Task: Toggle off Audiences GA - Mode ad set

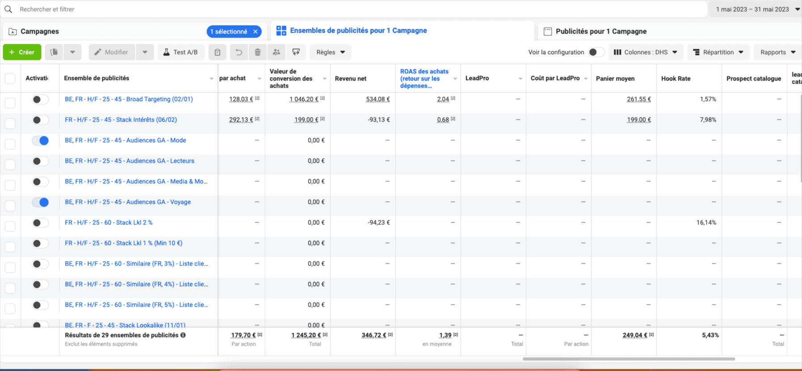Action: pos(40,140)
